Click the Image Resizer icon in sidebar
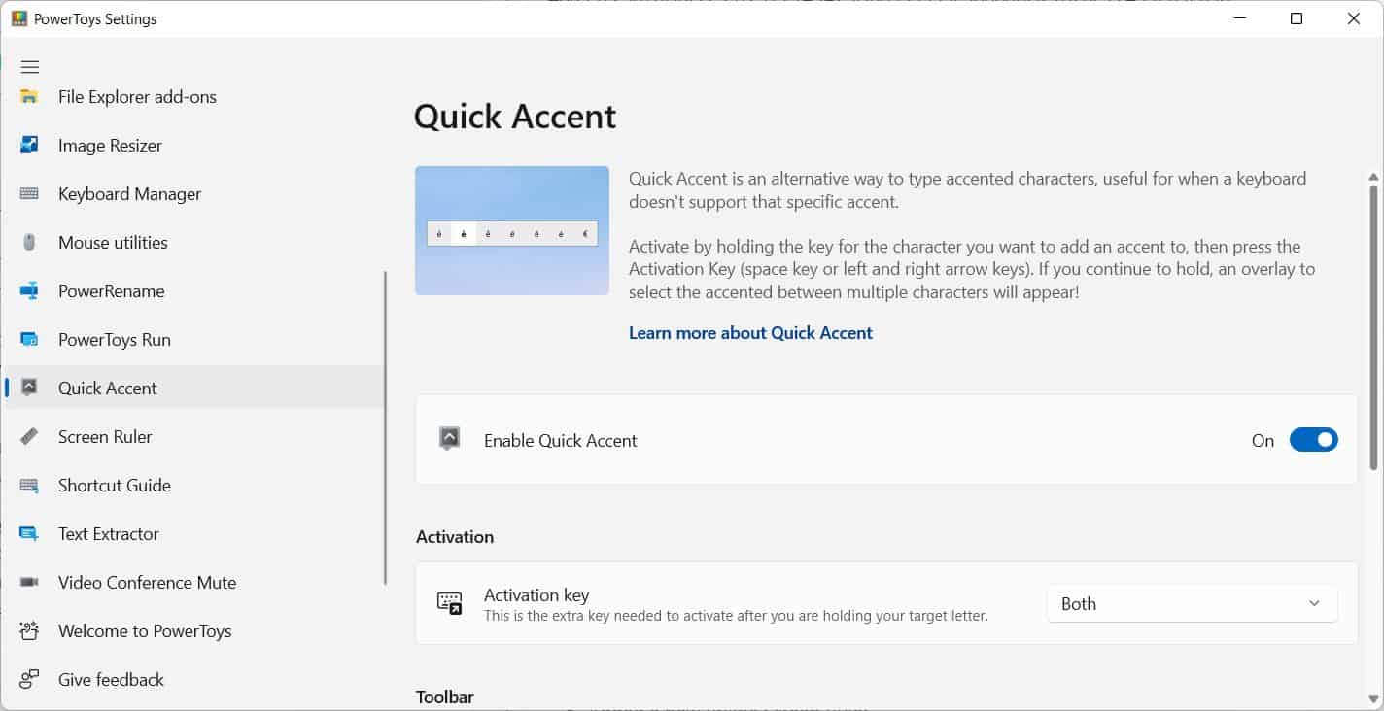 [30, 146]
